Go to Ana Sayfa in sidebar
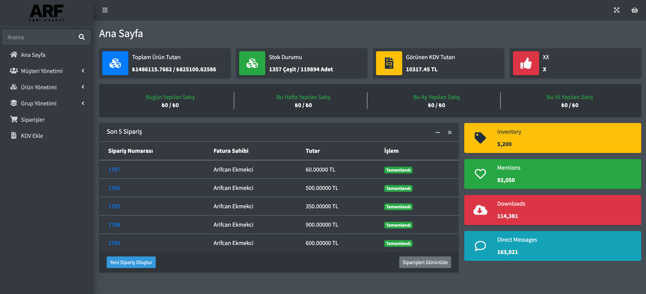The image size is (646, 294). click(x=46, y=55)
